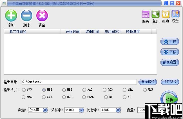The height and width of the screenshot is (119, 183).
Task: Maximize the converter window
Action: 172,3
